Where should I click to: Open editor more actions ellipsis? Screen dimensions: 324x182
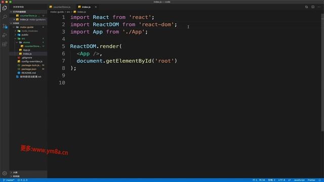(x=319, y=7)
